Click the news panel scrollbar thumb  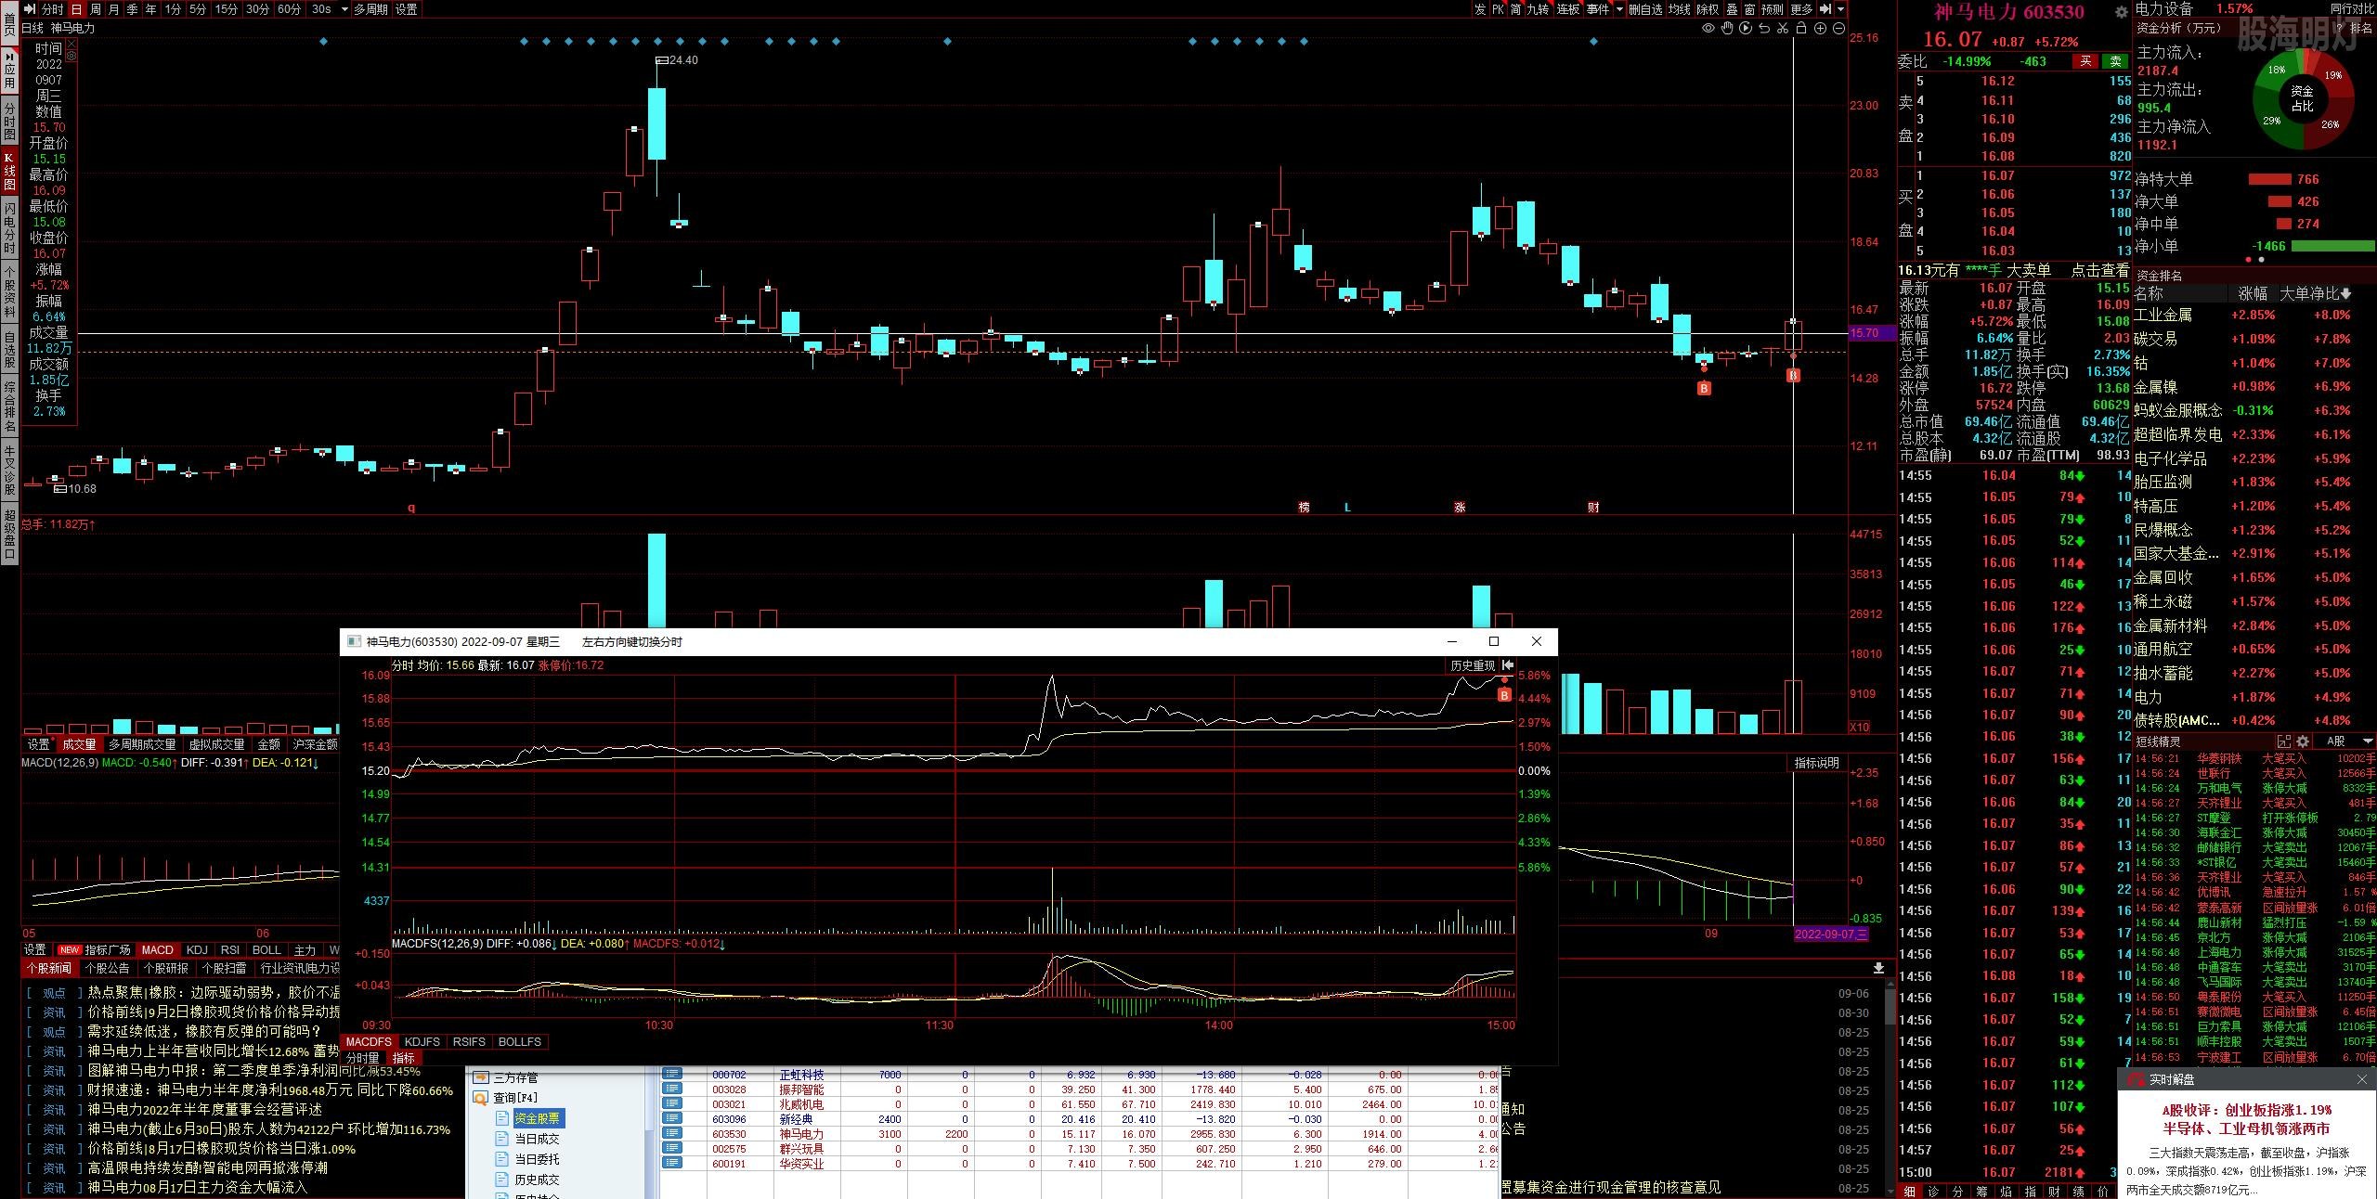coord(1889,1008)
